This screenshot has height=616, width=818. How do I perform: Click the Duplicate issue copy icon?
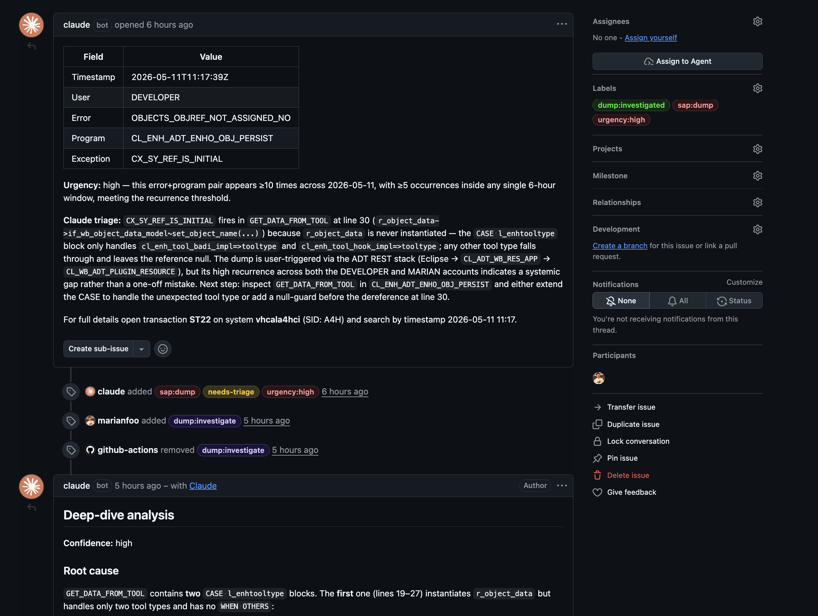tap(597, 424)
